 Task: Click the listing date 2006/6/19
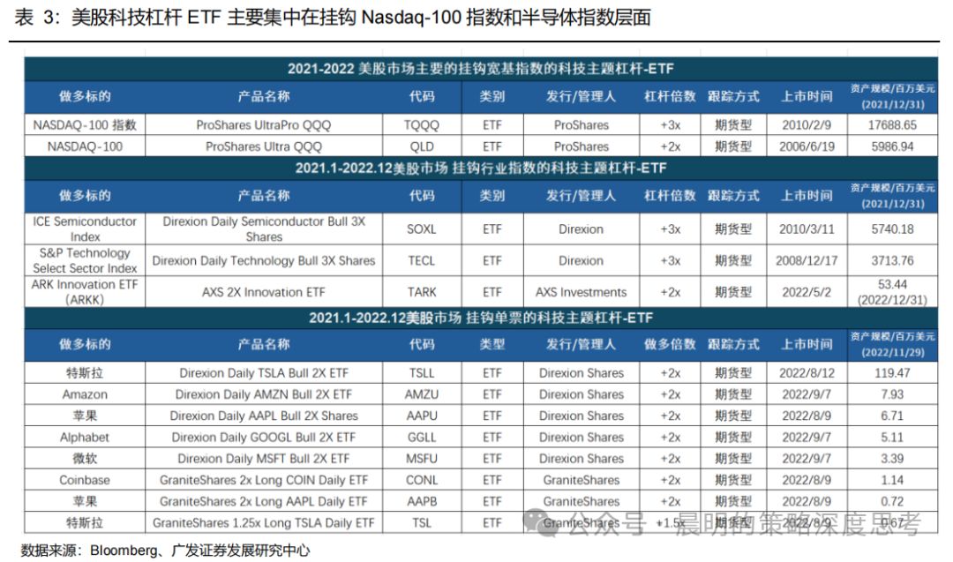point(807,146)
